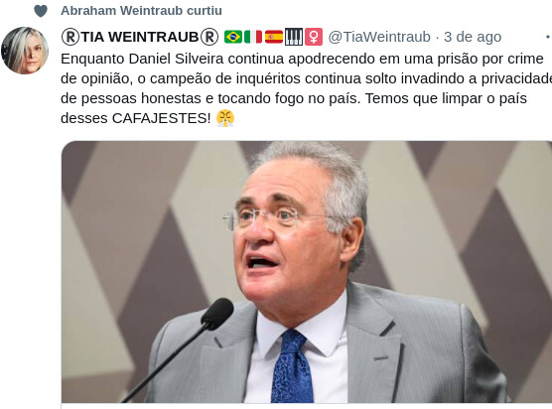Click the blue tie in the photo

pos(292,366)
